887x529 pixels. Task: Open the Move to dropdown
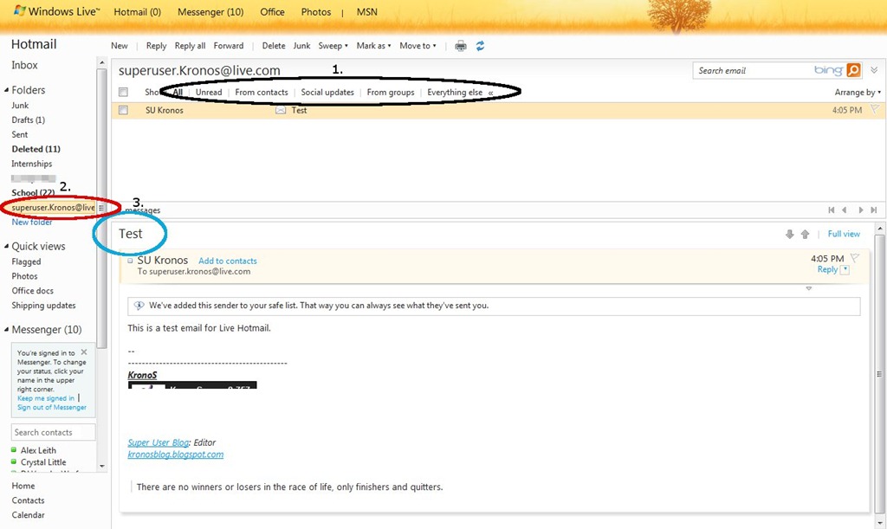click(418, 46)
